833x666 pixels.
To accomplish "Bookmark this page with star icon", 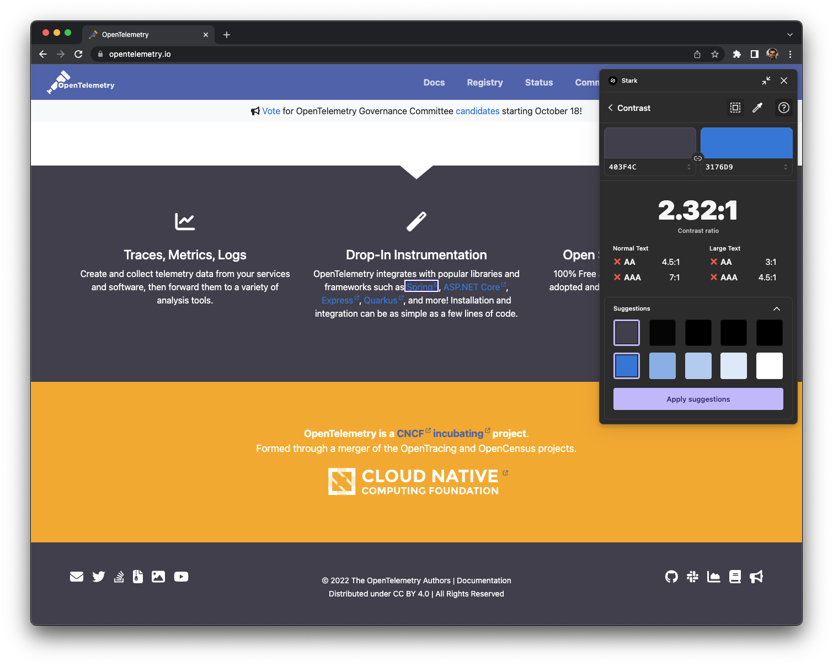I will [x=715, y=54].
